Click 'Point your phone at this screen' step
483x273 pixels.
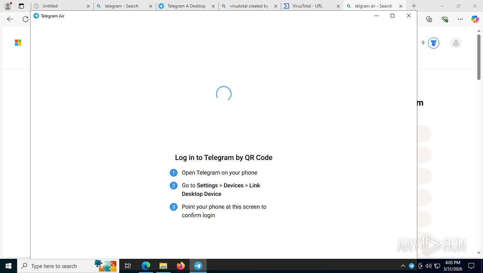click(x=224, y=211)
